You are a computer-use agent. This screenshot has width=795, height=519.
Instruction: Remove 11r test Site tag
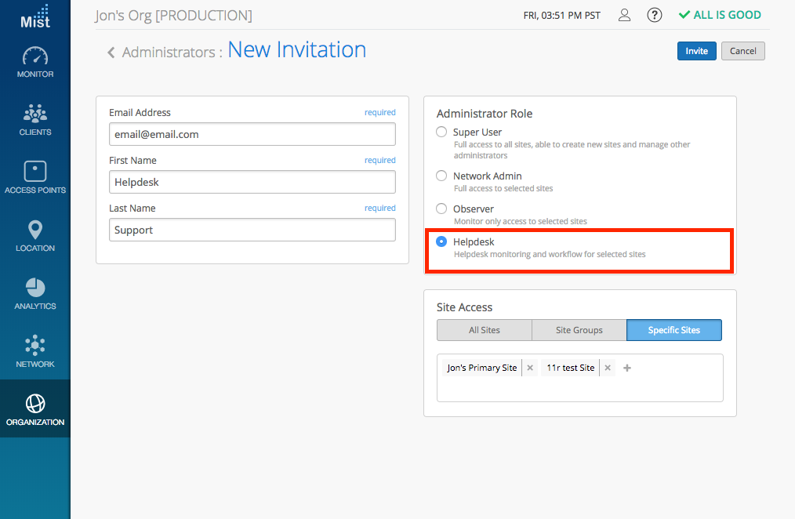click(608, 368)
